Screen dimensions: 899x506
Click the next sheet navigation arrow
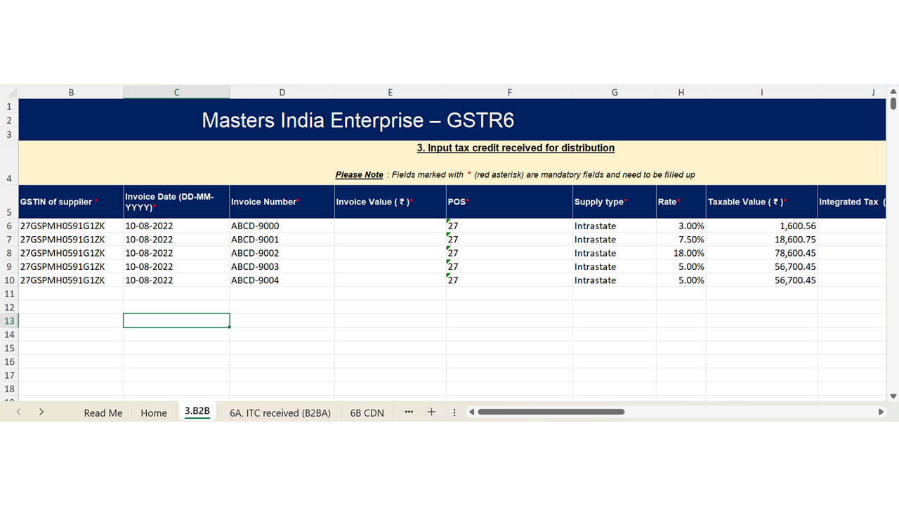click(41, 412)
